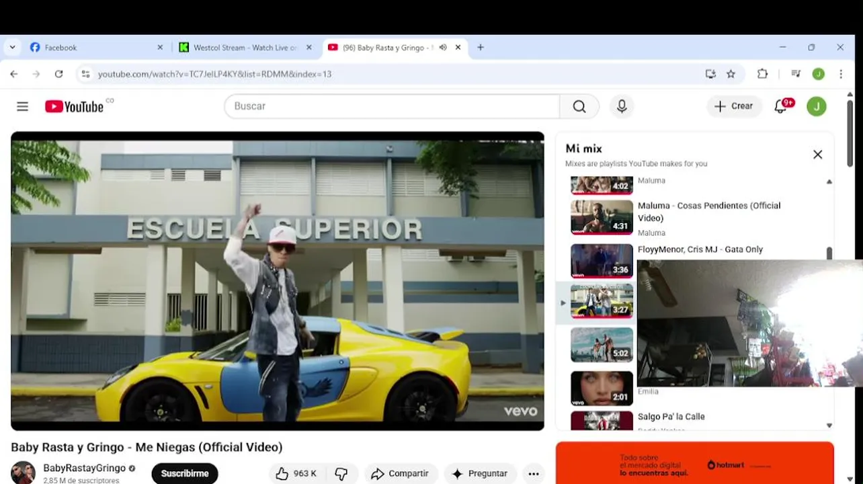The height and width of the screenshot is (484, 863).
Task: Select the 3:36 playlist thumbnail
Action: click(602, 261)
